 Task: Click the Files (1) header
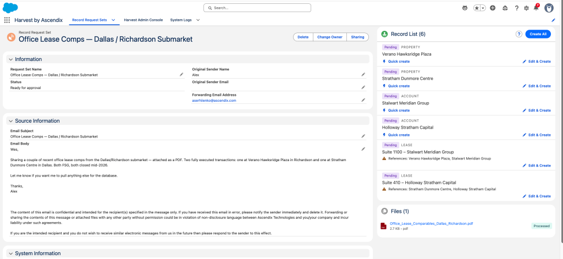[x=400, y=211]
